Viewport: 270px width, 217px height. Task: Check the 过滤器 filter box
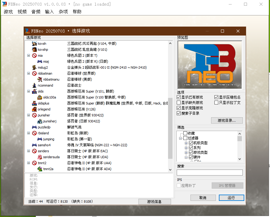coord(185,138)
